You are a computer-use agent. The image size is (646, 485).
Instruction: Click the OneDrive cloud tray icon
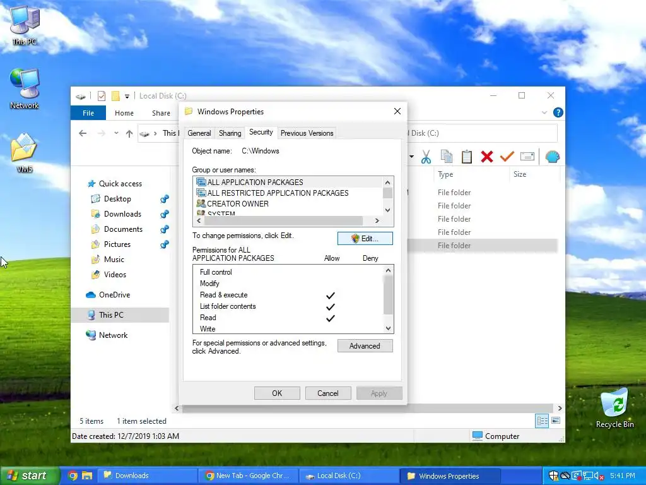[565, 476]
